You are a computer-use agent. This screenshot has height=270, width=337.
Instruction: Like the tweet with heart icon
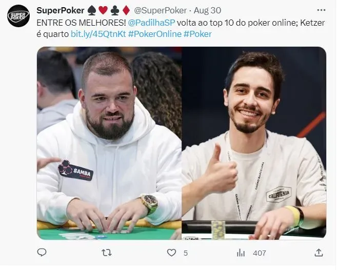[x=171, y=253]
